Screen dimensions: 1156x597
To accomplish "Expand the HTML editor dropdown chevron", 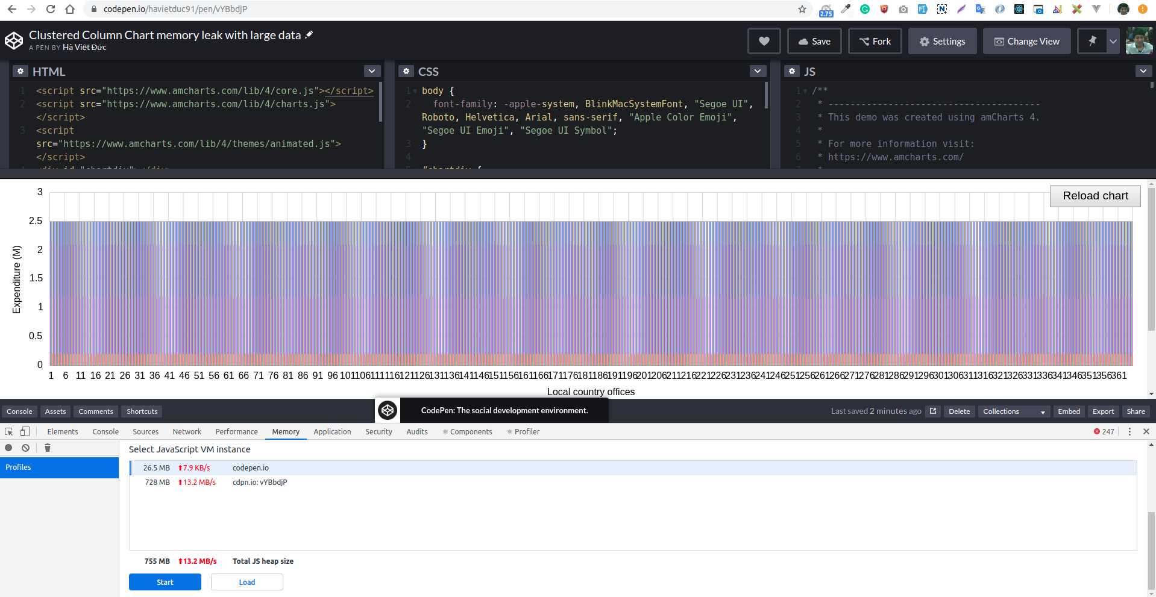I will click(x=372, y=71).
